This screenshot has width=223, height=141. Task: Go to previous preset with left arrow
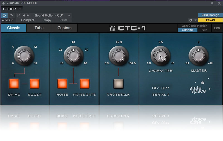[x=24, y=16]
